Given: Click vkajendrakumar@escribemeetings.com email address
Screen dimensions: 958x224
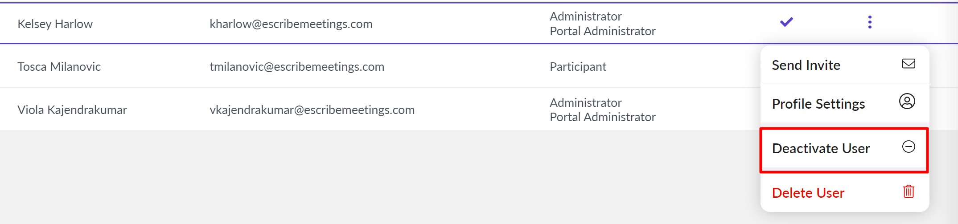Looking at the screenshot, I should (312, 110).
